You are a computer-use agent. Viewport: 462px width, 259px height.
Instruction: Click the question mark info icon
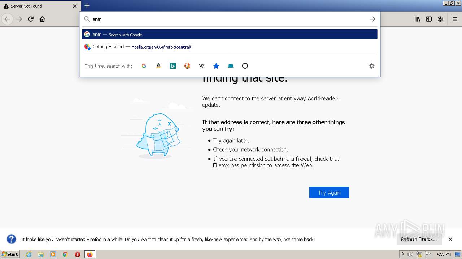(x=12, y=239)
